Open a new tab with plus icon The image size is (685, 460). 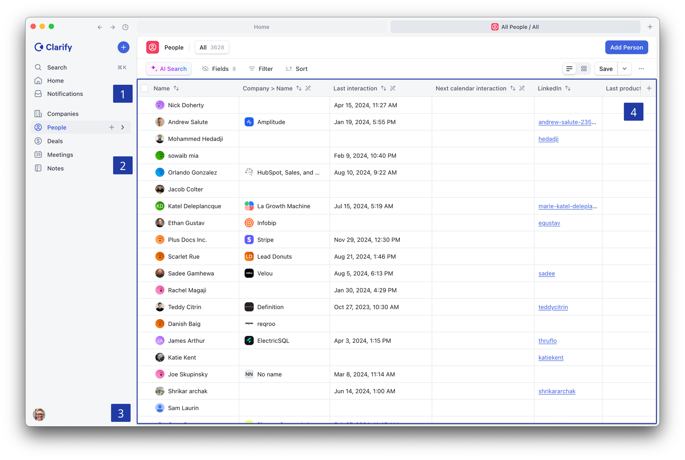click(x=650, y=27)
